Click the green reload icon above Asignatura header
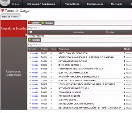 pos(43,23)
